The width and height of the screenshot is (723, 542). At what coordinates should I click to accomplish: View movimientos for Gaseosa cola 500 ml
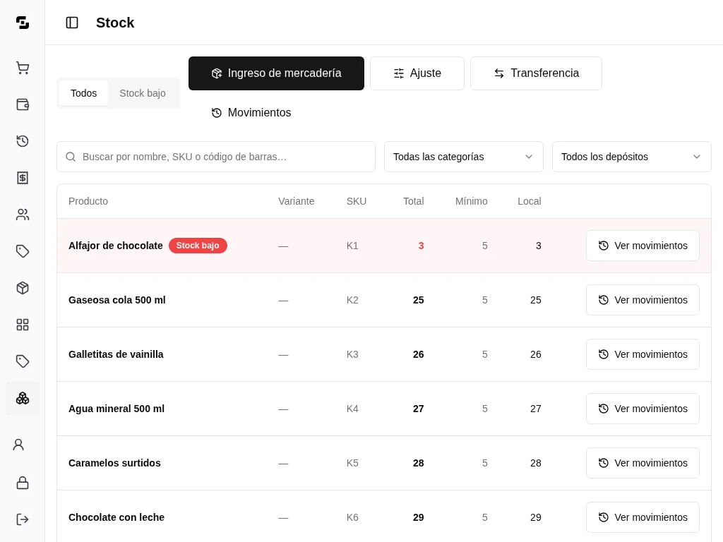(x=643, y=300)
